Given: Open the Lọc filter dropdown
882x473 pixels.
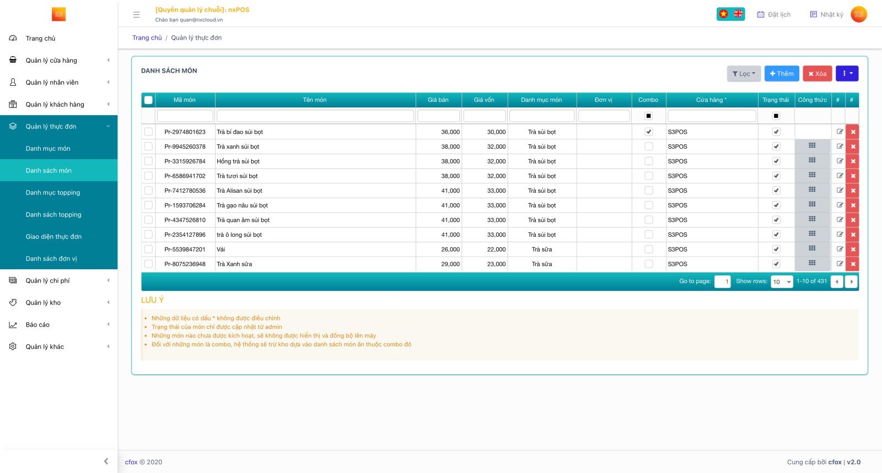Looking at the screenshot, I should coord(744,74).
